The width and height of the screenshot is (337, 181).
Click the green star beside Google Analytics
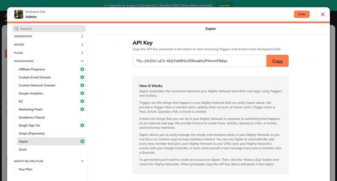coord(82,93)
